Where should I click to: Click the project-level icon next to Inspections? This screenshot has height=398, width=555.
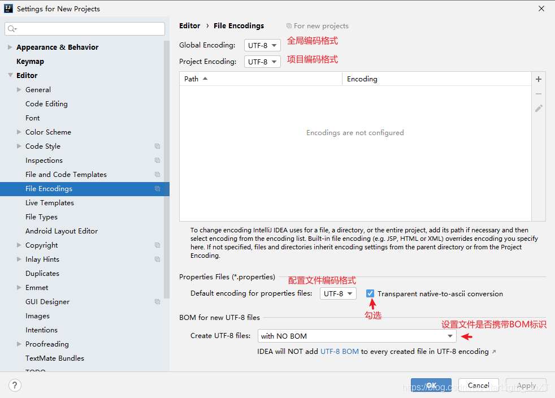point(158,161)
